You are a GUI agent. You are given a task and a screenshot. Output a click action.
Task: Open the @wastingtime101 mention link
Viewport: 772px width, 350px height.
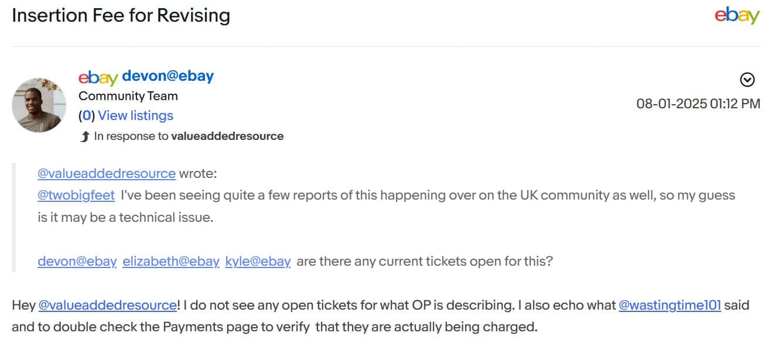click(669, 306)
